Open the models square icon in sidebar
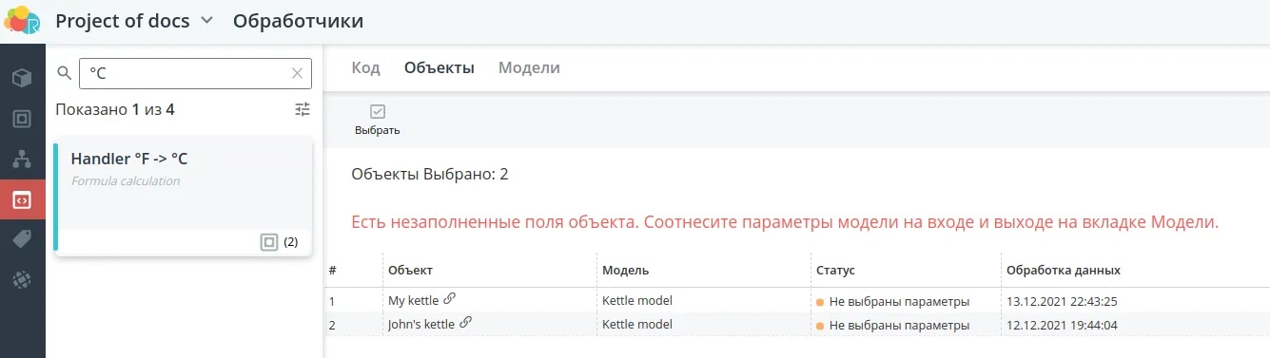The width and height of the screenshot is (1270, 358). click(22, 119)
